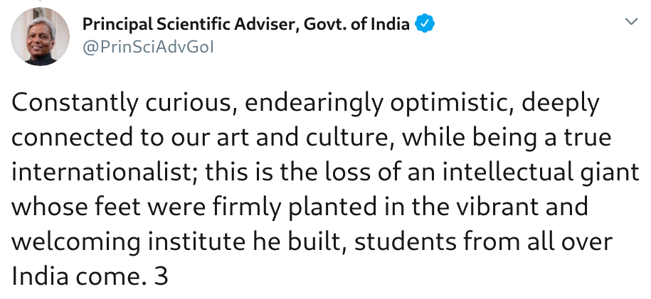Click the word "welcoming" in tweet body
Screen dimensions: 651x299
coord(76,242)
